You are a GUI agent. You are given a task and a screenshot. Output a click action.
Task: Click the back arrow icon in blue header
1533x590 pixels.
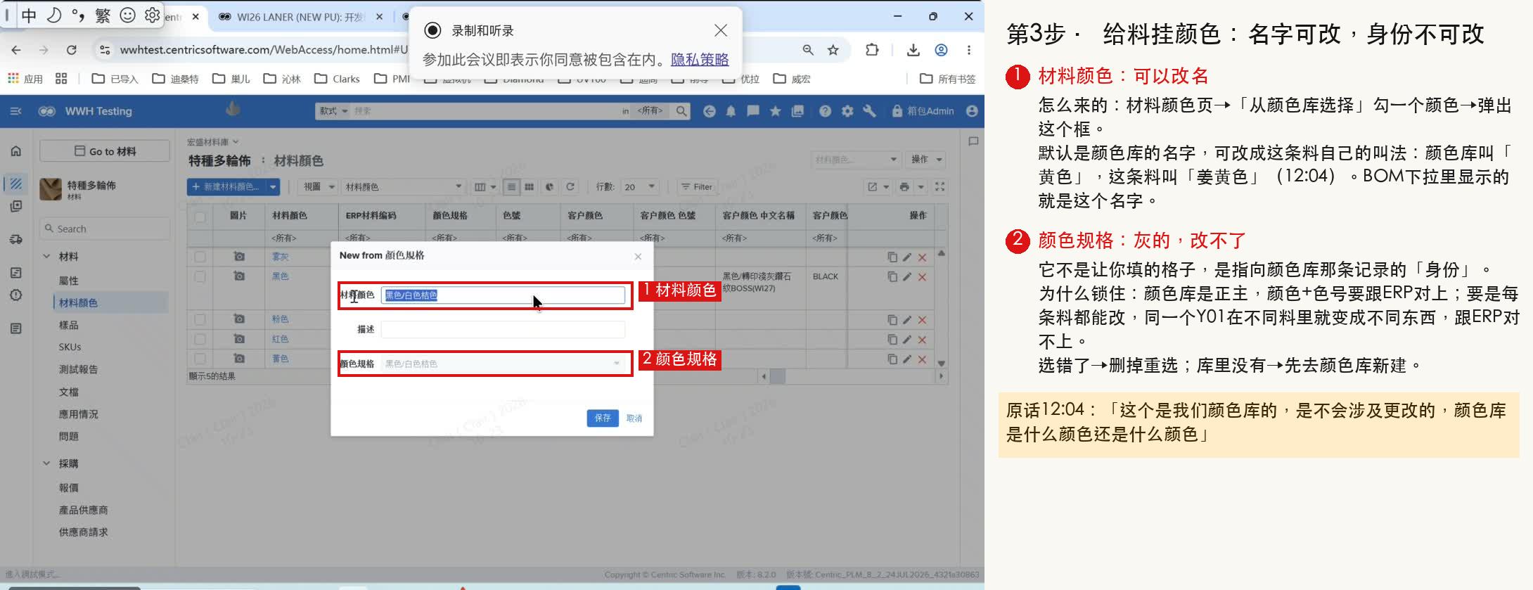point(709,111)
